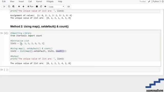
Task: Click the '#Using map(), setdefault() & count()' comment
Action: coord(31,49)
